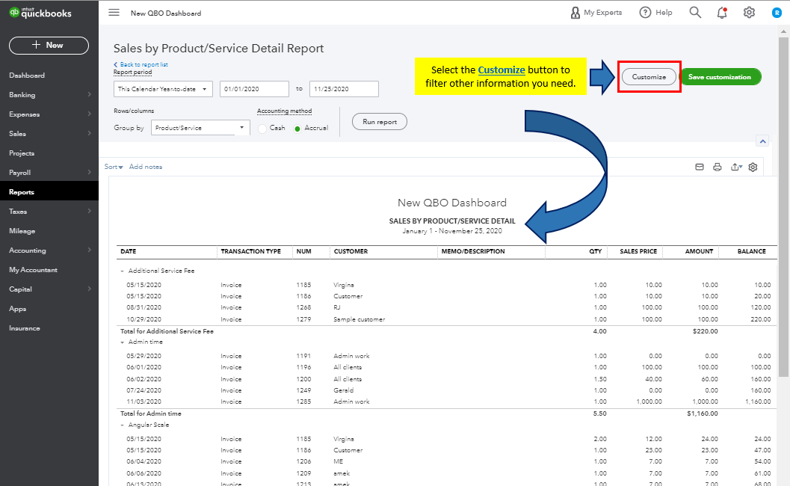Open the Sort dropdown
The height and width of the screenshot is (486, 790).
[x=114, y=167]
